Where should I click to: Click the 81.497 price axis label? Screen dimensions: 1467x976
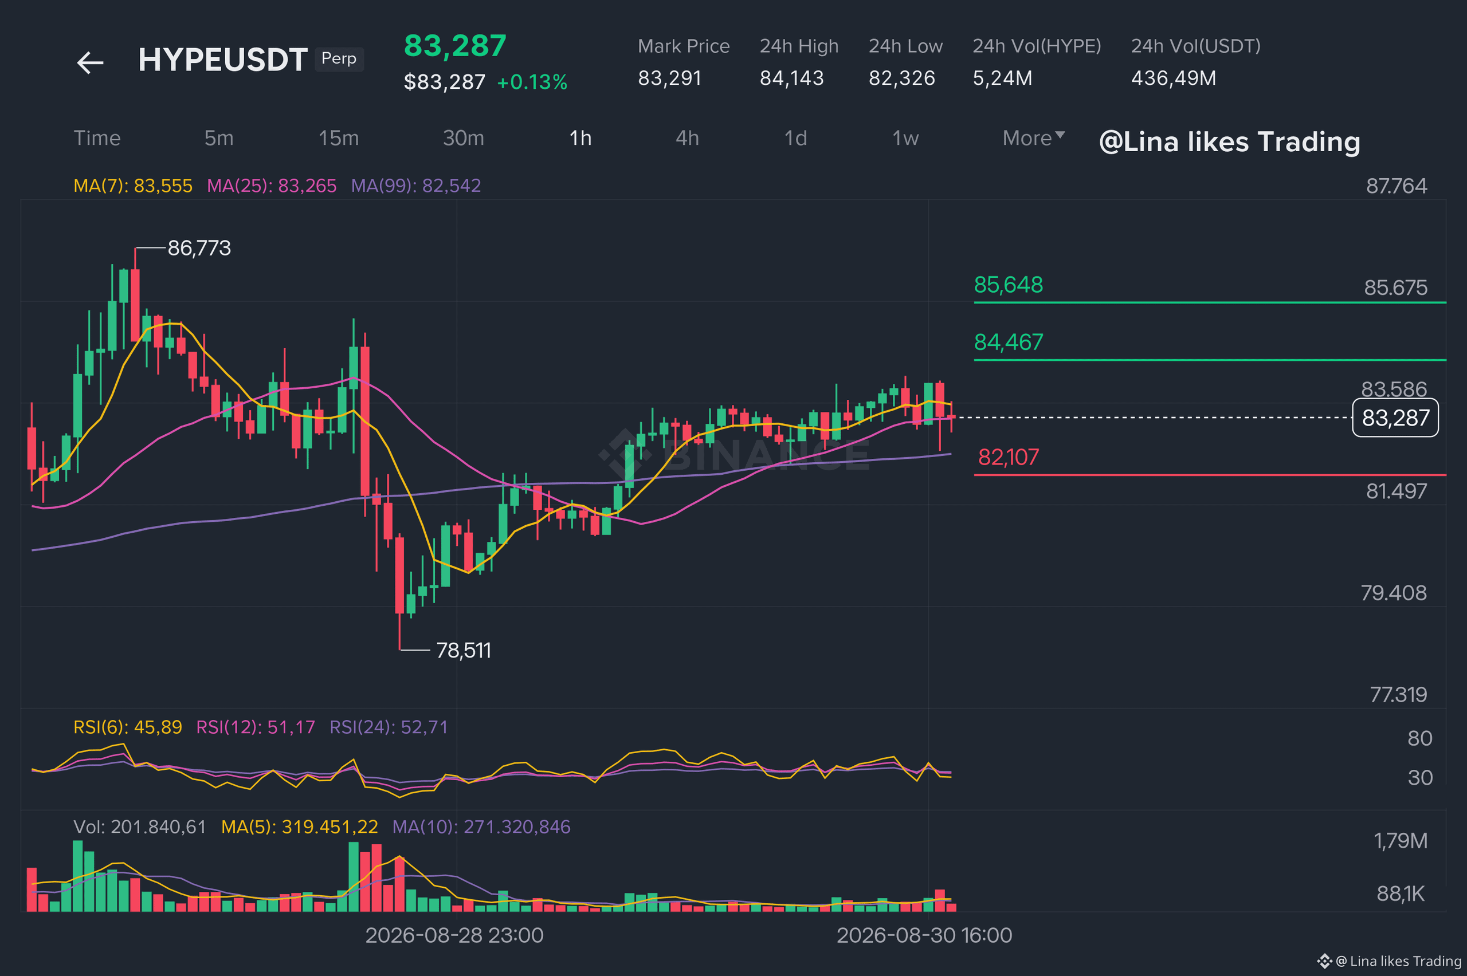[x=1396, y=491]
